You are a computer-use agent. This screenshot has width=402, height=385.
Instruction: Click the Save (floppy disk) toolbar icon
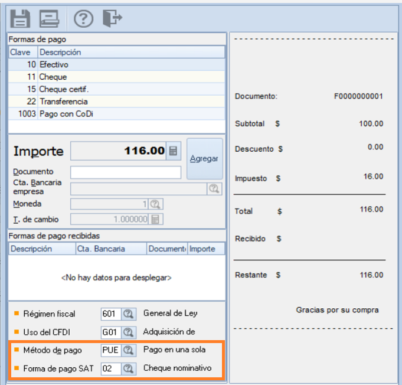click(20, 18)
